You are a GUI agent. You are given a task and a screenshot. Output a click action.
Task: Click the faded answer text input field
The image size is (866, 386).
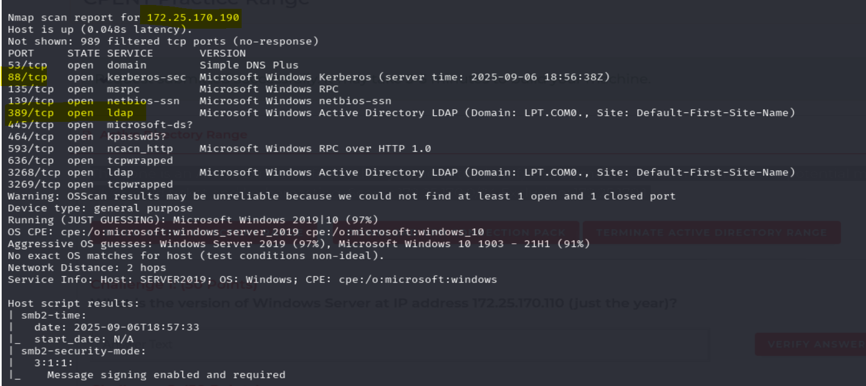386,345
